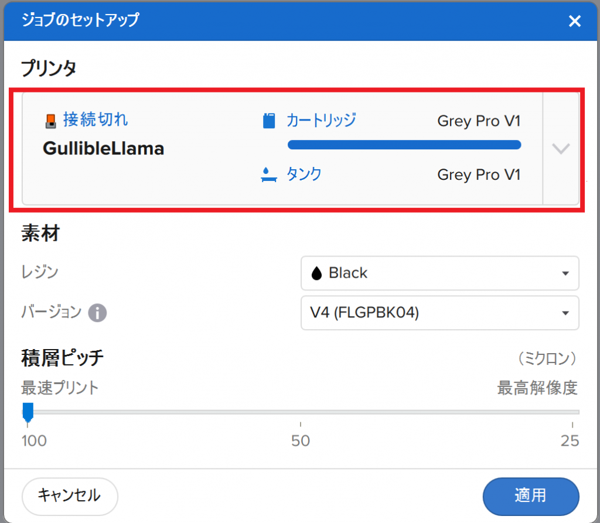Open the version V4 (FLGPBK04) dropdown
The height and width of the screenshot is (523, 600).
pos(439,313)
